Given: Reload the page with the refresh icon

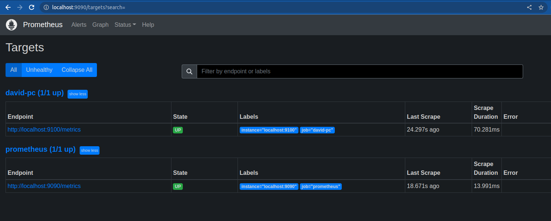Looking at the screenshot, I should tap(32, 7).
